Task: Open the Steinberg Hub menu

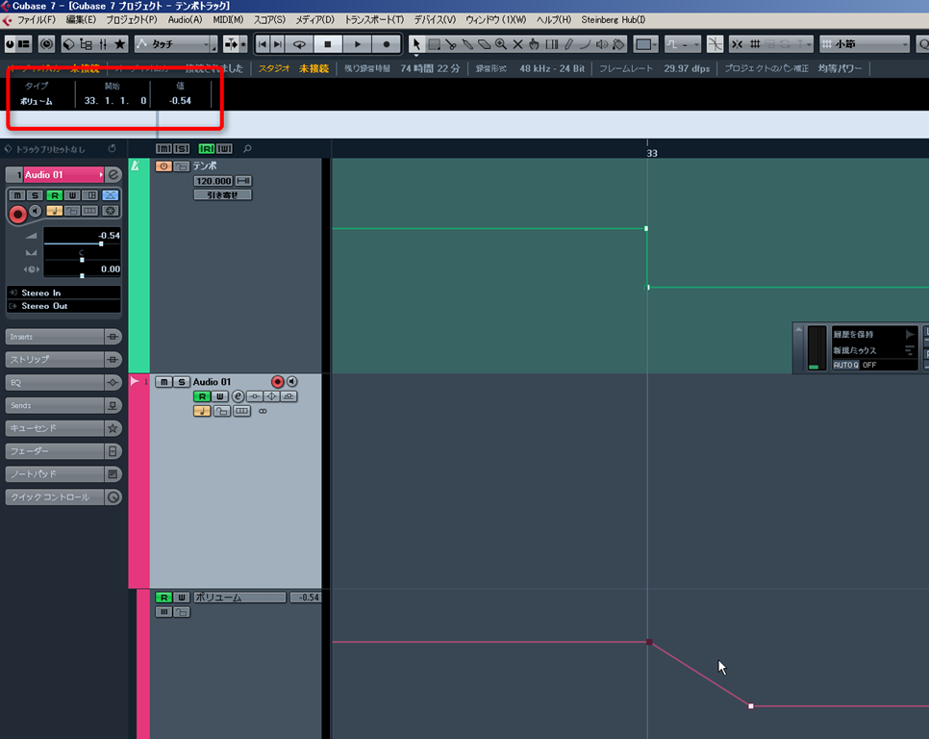Action: 613,19
